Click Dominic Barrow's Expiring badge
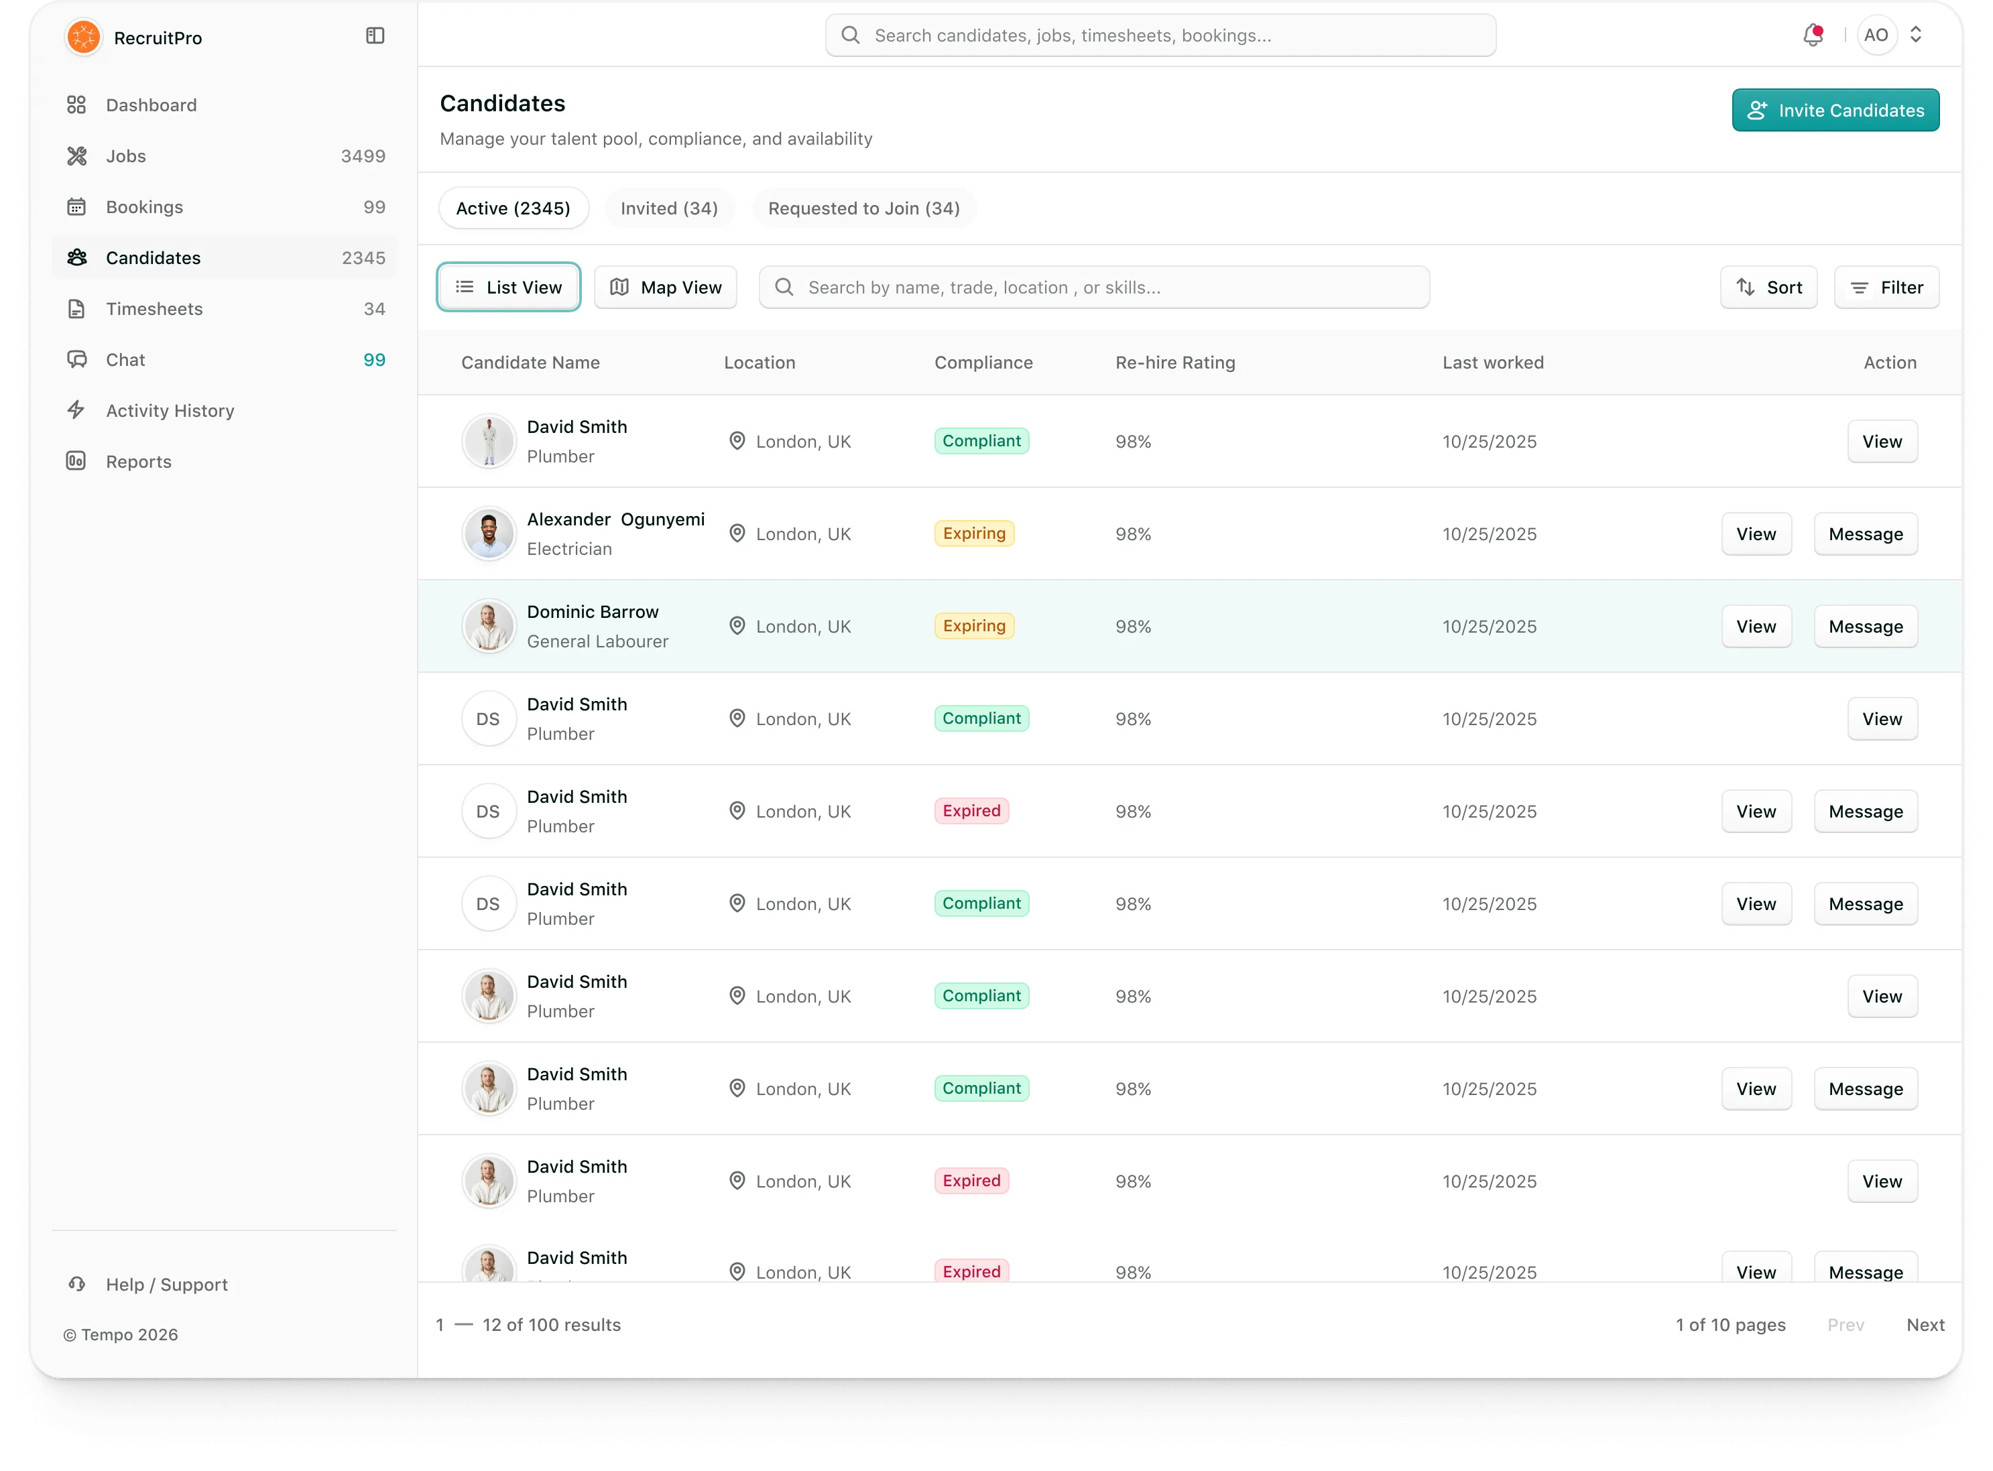The height and width of the screenshot is (1471, 1993). [973, 626]
